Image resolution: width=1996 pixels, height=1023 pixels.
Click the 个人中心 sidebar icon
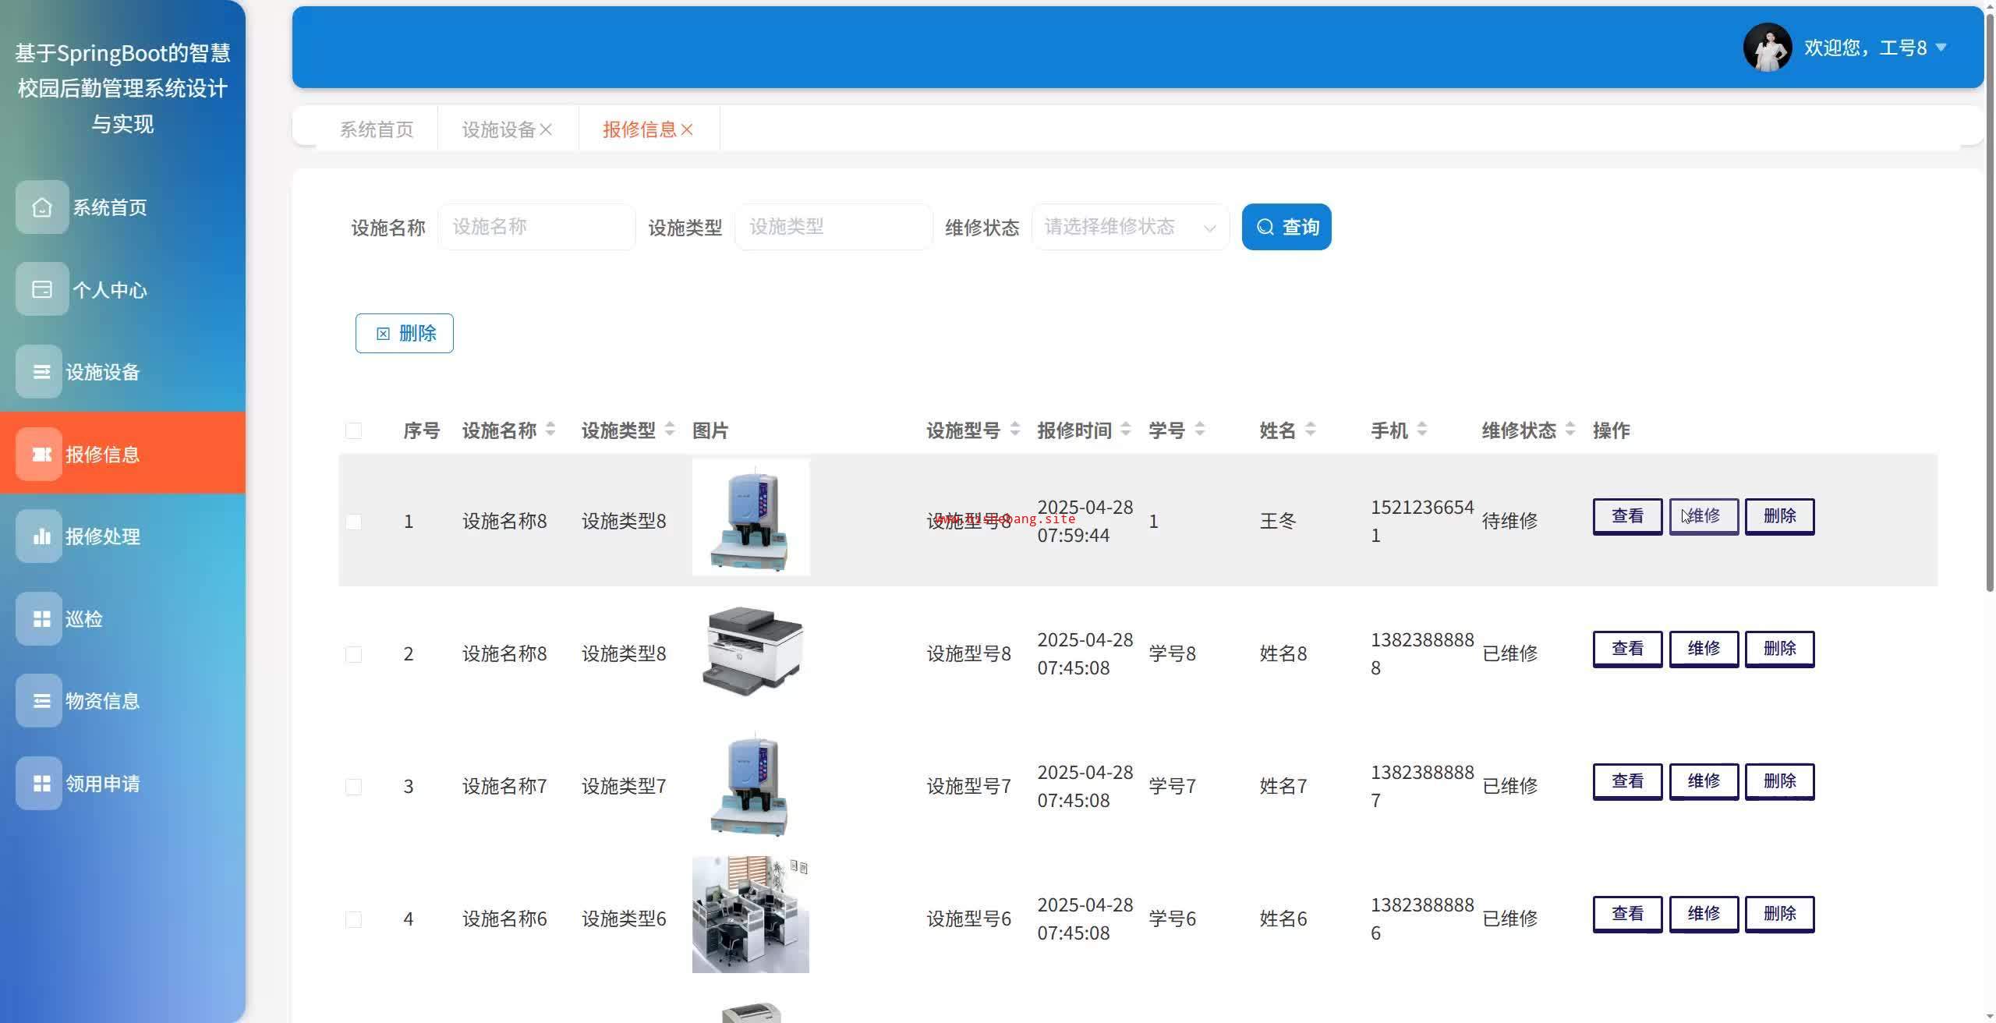(x=42, y=289)
